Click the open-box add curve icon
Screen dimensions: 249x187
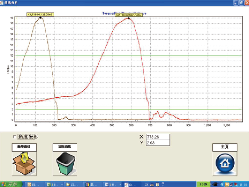(x=24, y=163)
